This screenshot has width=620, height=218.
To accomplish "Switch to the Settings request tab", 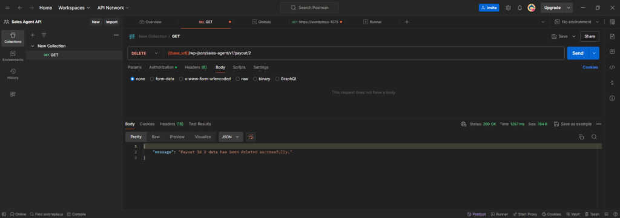I will [261, 68].
